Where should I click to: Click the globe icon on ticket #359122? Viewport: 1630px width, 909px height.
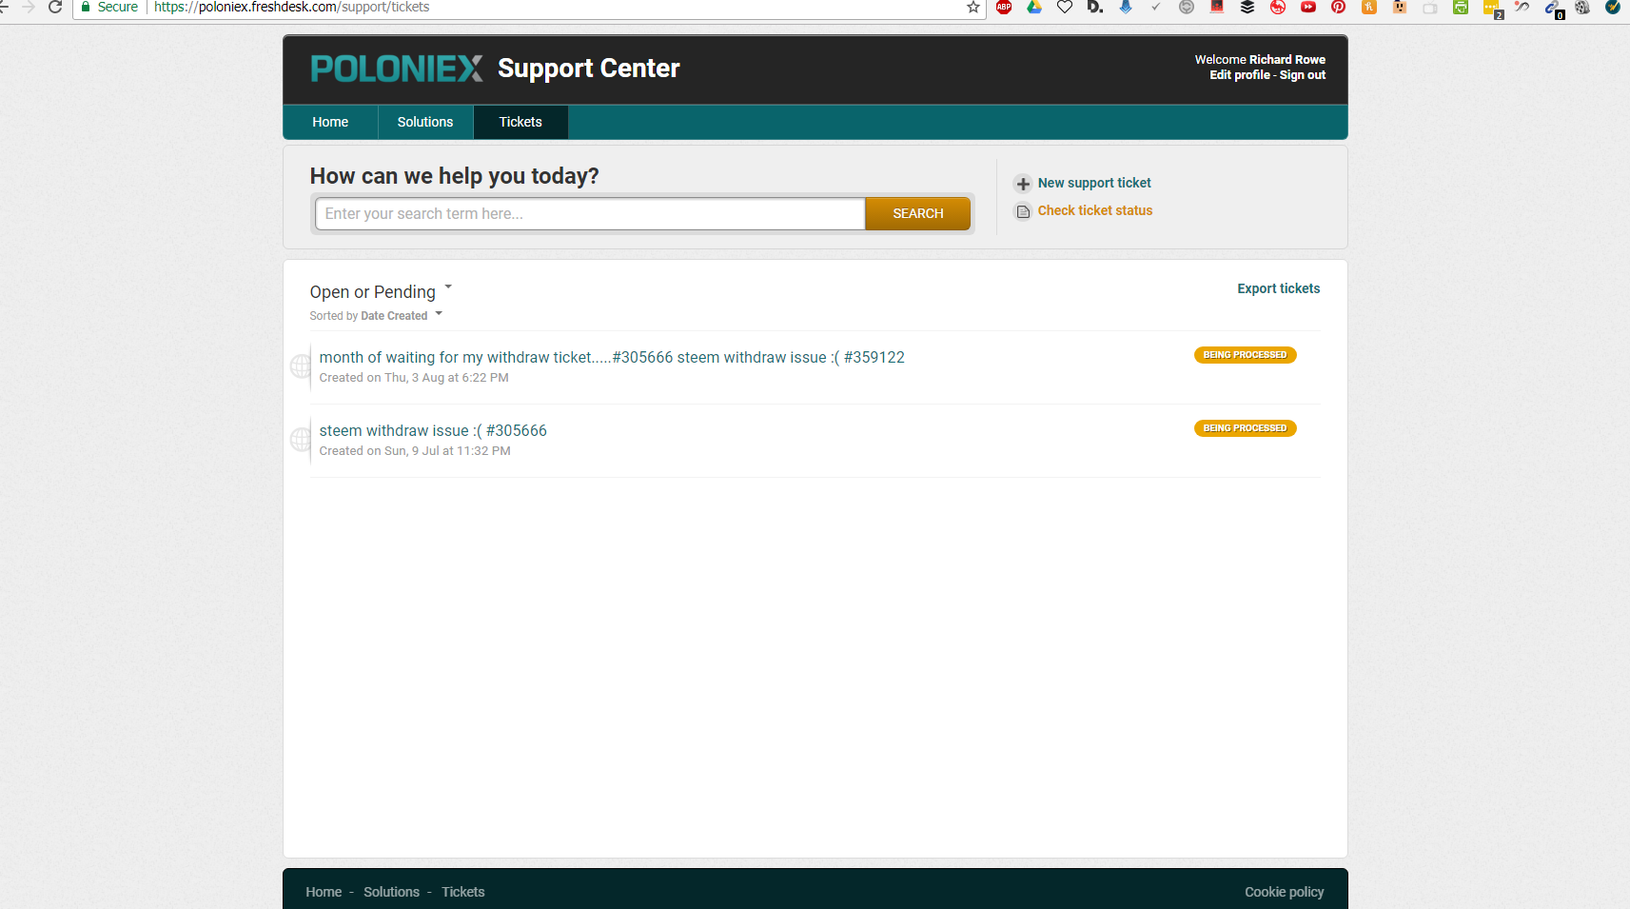[x=301, y=366]
